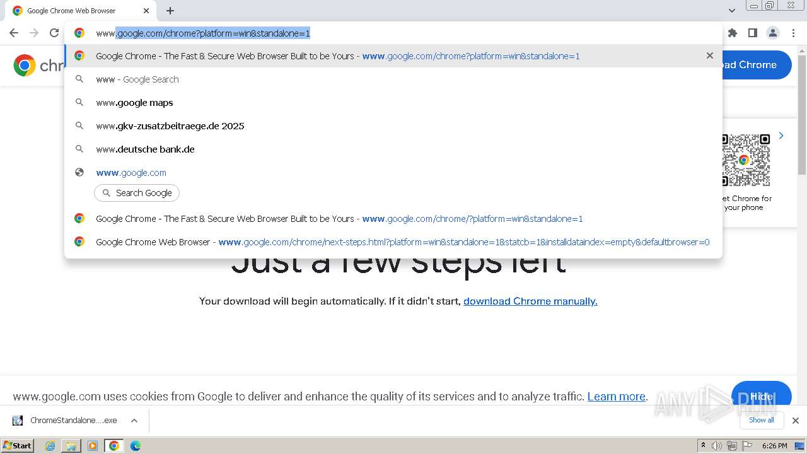Click the QR code for Chrome mobile
This screenshot has height=454, width=807.
click(x=746, y=160)
